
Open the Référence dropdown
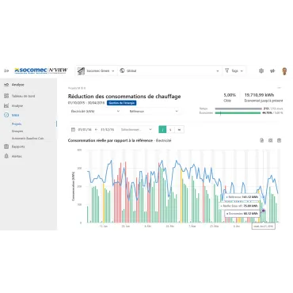pyautogui.click(x=154, y=112)
